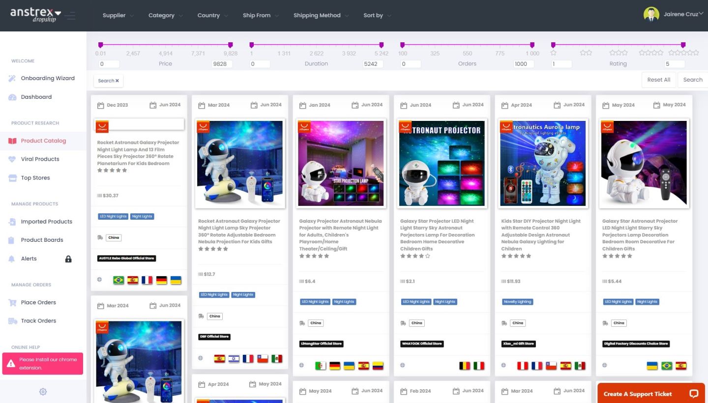Click the Price slider's left handle

(x=101, y=45)
